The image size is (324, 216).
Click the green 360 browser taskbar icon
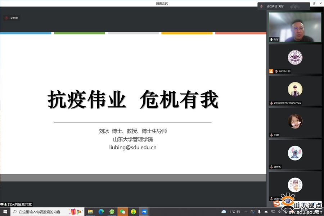click(x=112, y=212)
